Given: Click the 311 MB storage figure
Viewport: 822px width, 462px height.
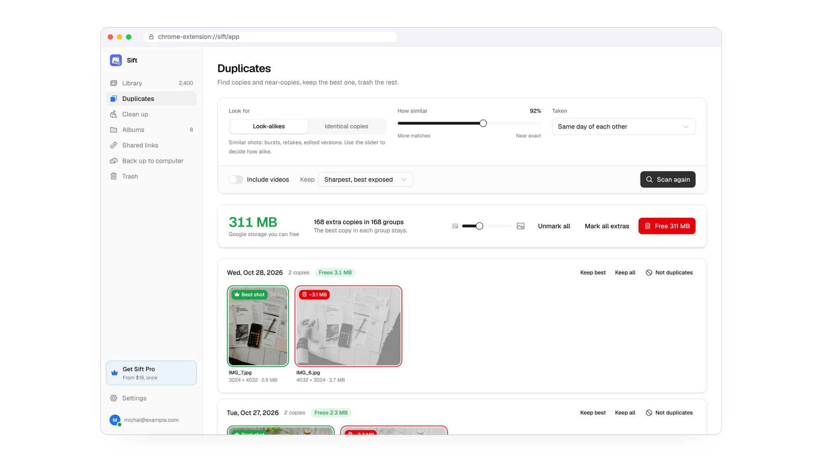Looking at the screenshot, I should pos(253,223).
